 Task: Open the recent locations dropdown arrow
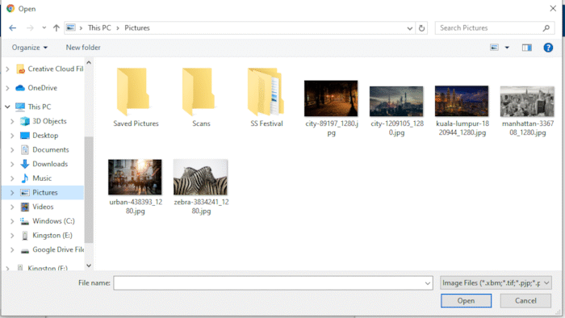pos(44,27)
